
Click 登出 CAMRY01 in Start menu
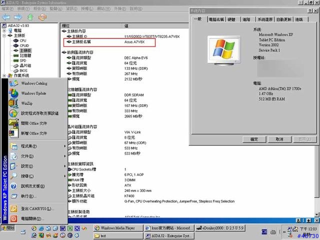coord(38,208)
